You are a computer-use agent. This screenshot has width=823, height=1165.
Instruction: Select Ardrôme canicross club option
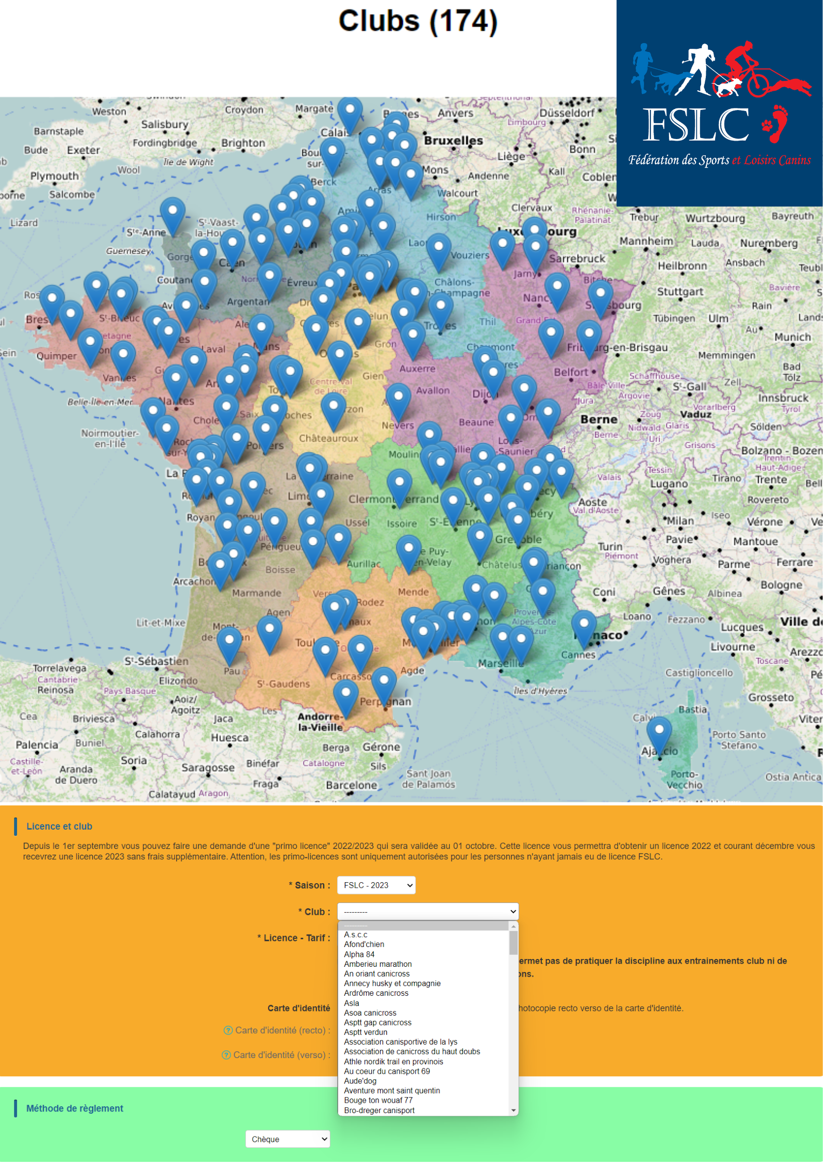(x=424, y=993)
